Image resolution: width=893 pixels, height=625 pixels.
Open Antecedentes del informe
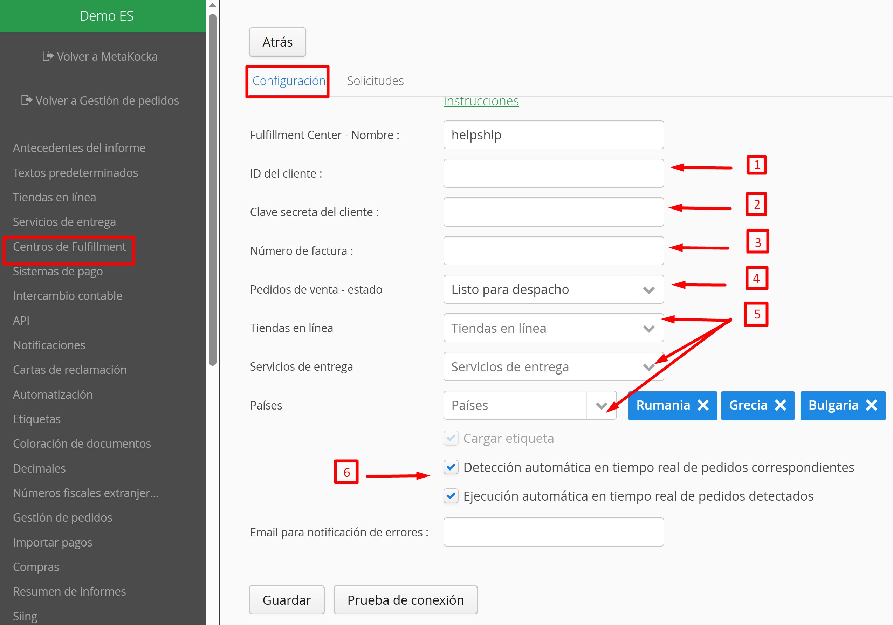[x=79, y=148]
